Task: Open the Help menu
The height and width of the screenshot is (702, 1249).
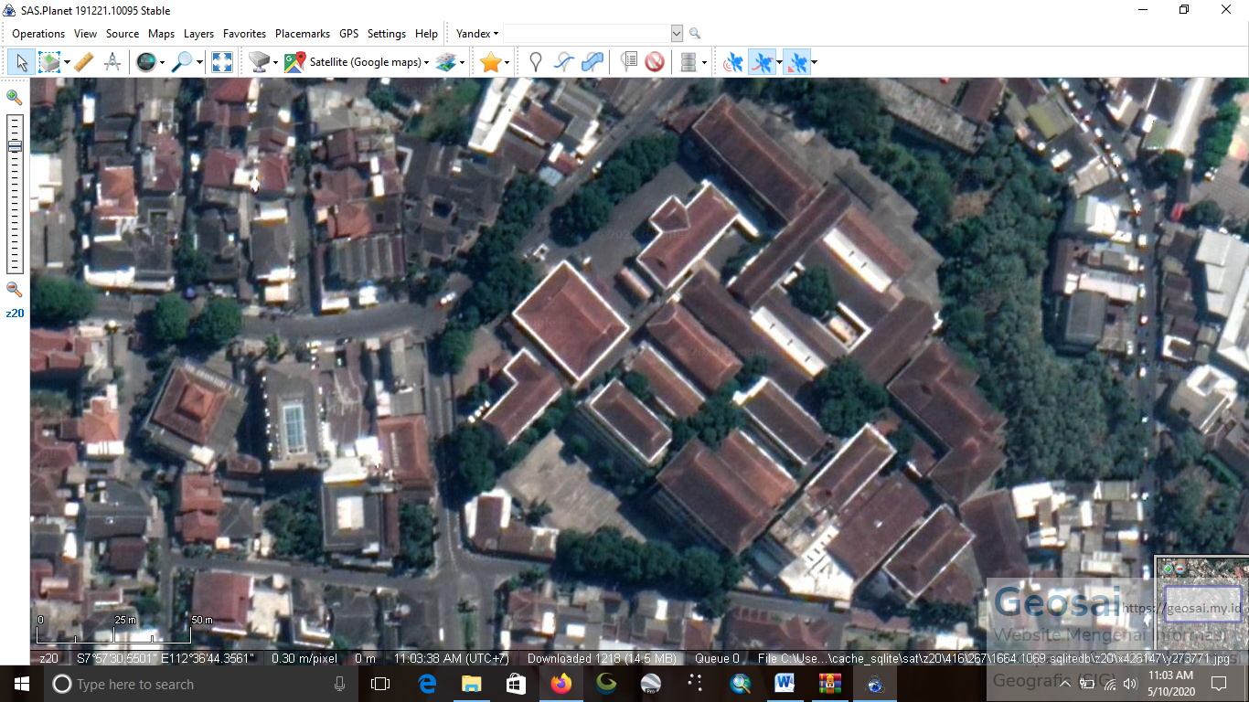Action: 426,34
